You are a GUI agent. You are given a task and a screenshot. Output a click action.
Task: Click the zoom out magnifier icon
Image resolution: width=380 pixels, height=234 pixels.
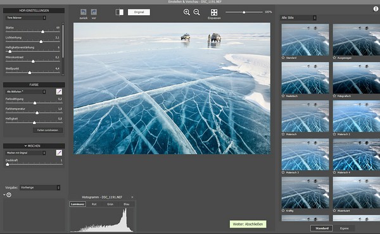point(196,12)
